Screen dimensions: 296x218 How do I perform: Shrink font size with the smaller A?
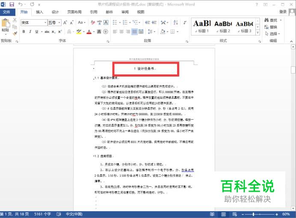coord(71,23)
